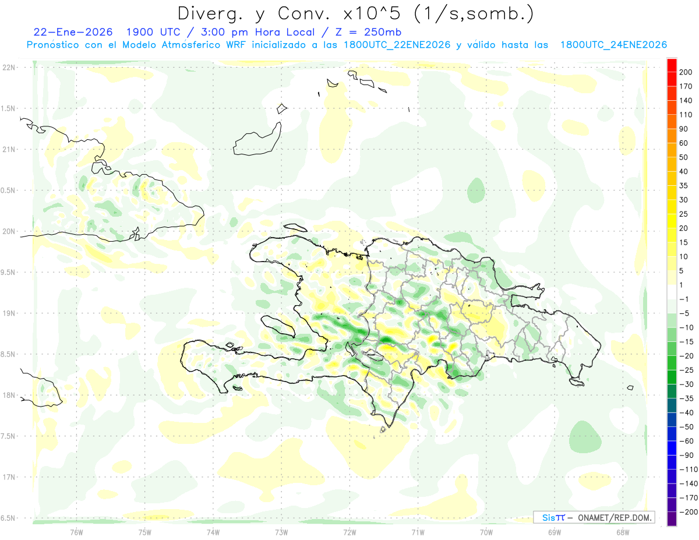Select the date text '22-Ene-2026'
Screen dimensions: 699x540
(x=72, y=32)
